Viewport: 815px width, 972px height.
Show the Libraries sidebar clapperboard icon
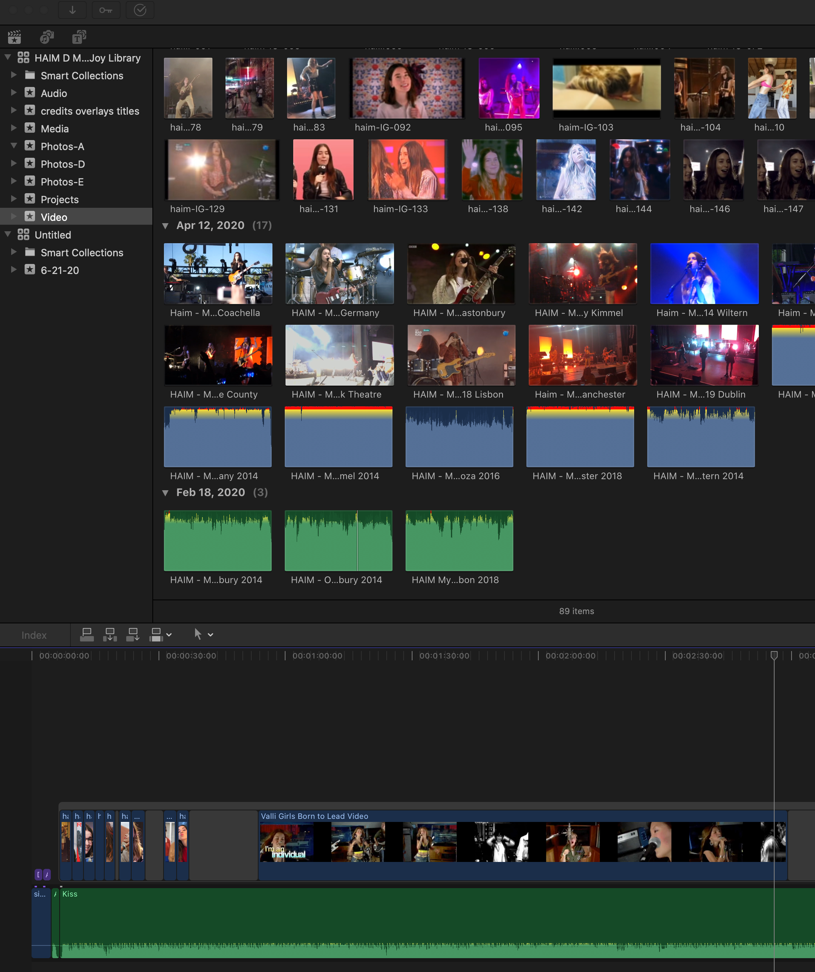point(14,37)
